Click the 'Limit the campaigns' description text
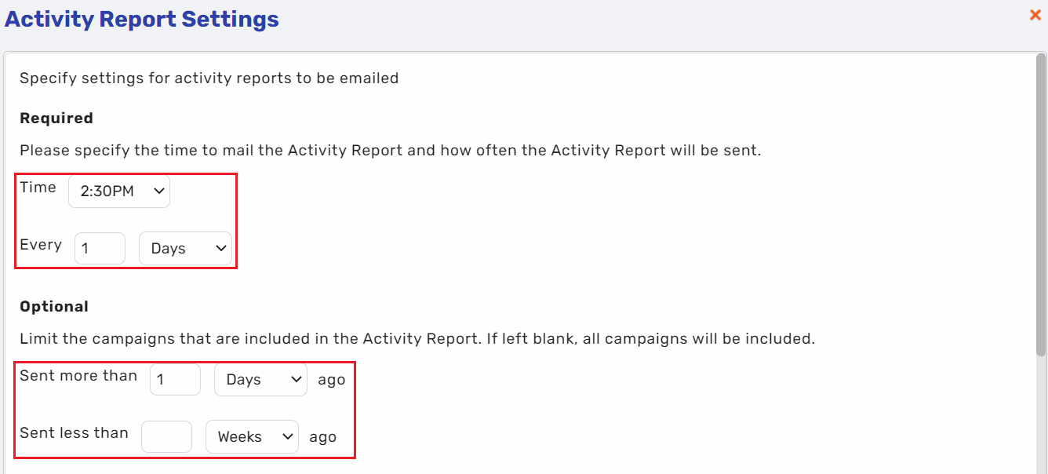 [417, 339]
